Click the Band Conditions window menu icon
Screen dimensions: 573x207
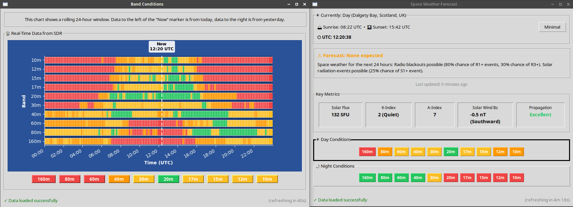pyautogui.click(x=5, y=4)
